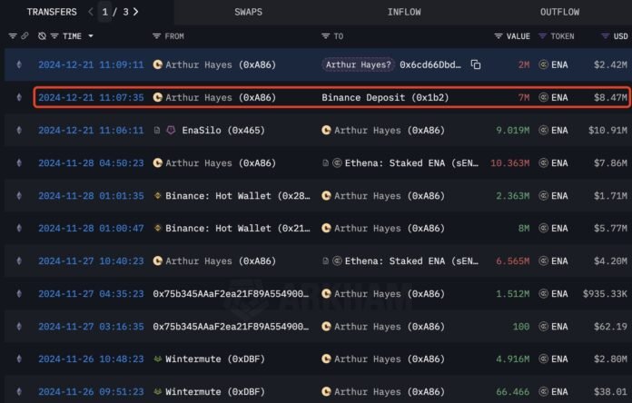This screenshot has width=632, height=403.
Task: Open address 0x6cd66Dbd… link
Action: pos(430,64)
